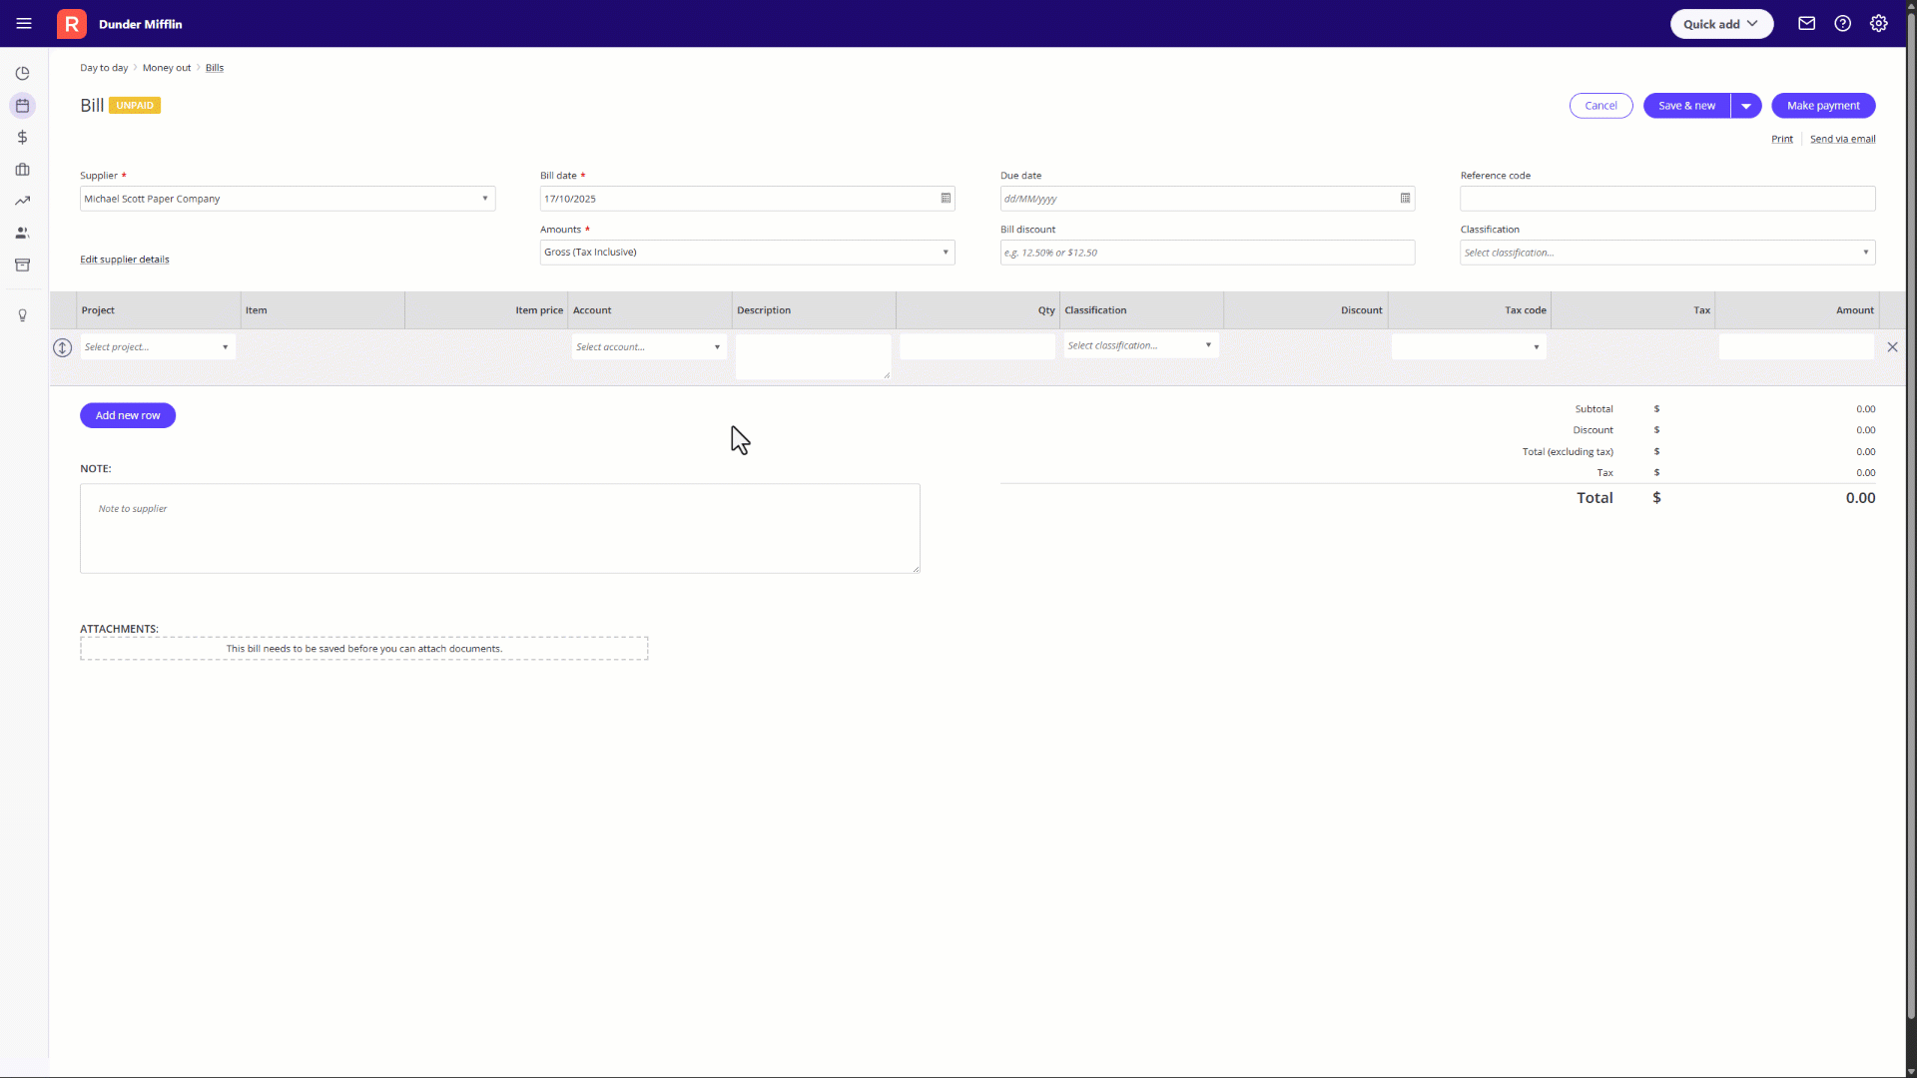The width and height of the screenshot is (1917, 1078).
Task: Open the mail envelope icon
Action: (x=1806, y=24)
